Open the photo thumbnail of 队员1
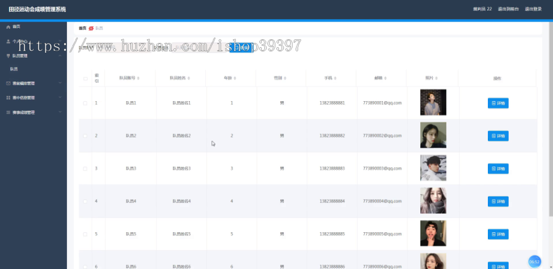Viewport: 553px width, 269px height. 433,102
